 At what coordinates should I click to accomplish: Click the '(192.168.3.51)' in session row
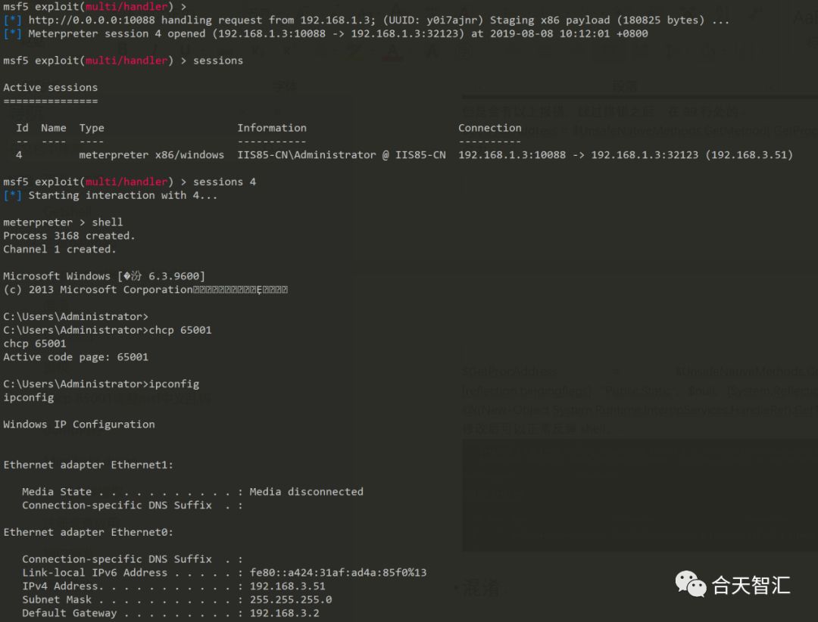(748, 155)
